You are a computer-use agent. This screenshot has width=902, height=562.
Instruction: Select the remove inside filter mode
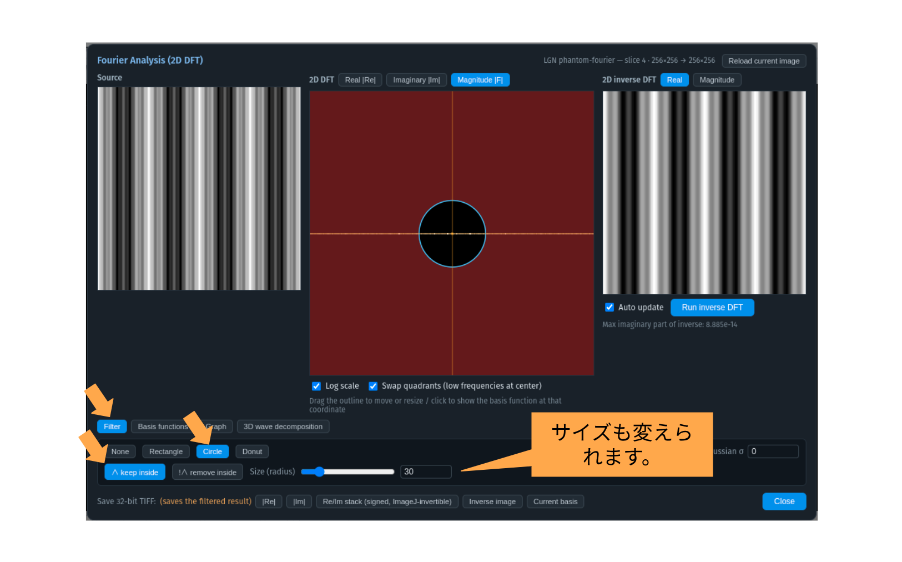point(208,472)
